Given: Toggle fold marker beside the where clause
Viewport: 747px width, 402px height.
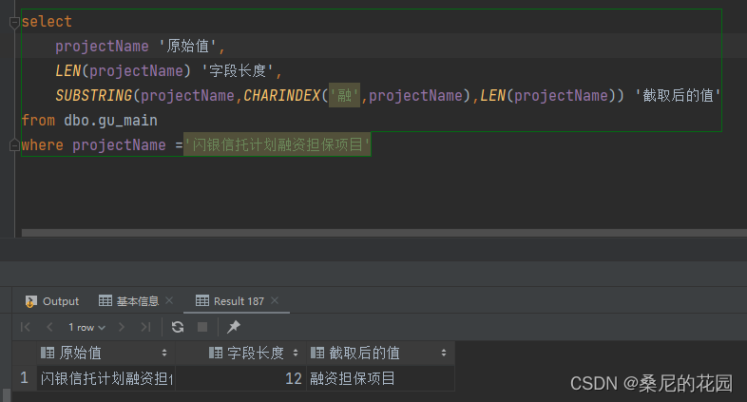Looking at the screenshot, I should coord(15,144).
